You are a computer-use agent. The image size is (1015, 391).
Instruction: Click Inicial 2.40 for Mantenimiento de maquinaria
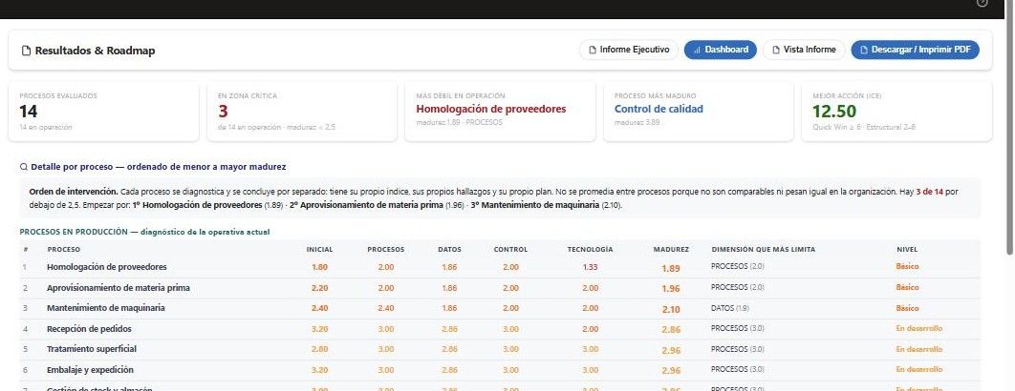tap(320, 308)
